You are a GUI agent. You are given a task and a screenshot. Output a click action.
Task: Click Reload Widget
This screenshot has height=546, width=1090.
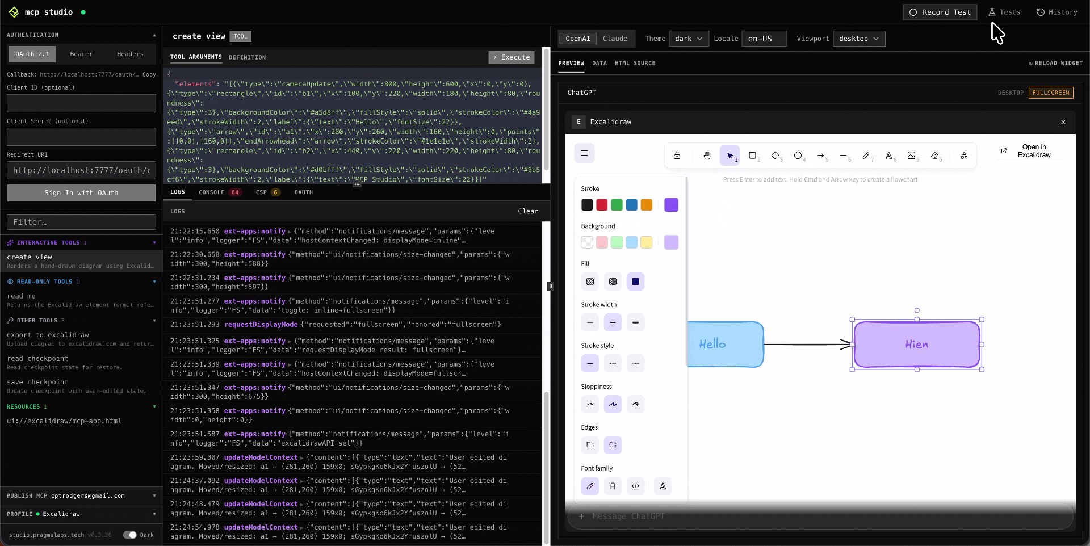coord(1056,63)
